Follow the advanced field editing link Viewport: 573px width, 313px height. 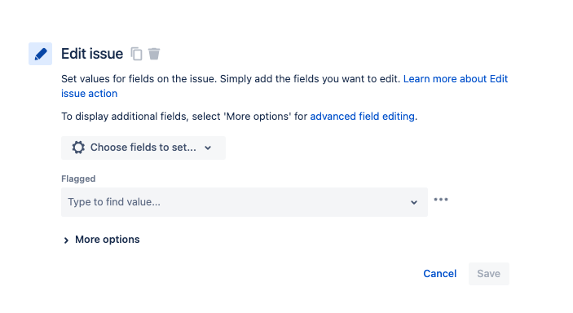coord(362,117)
